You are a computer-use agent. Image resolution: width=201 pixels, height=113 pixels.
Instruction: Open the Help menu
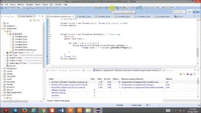[66, 4]
